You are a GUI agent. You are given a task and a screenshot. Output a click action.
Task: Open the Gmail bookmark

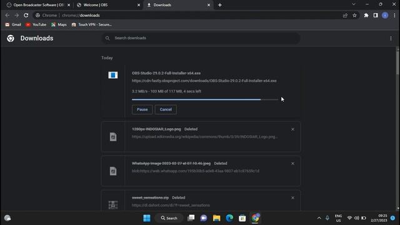coord(13,24)
